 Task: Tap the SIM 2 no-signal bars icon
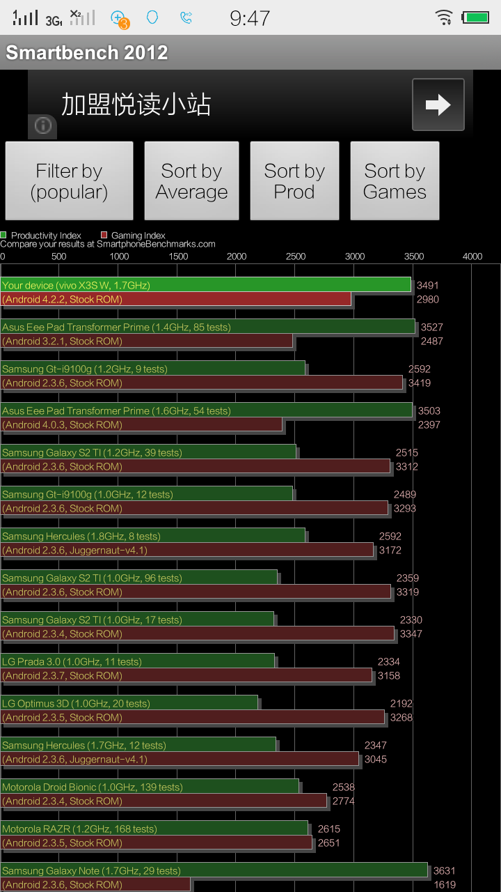82,17
